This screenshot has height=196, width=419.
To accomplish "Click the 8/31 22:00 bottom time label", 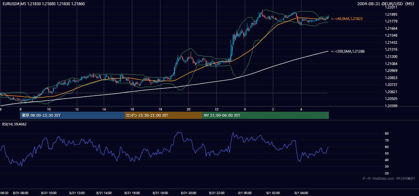I will coord(217,193).
